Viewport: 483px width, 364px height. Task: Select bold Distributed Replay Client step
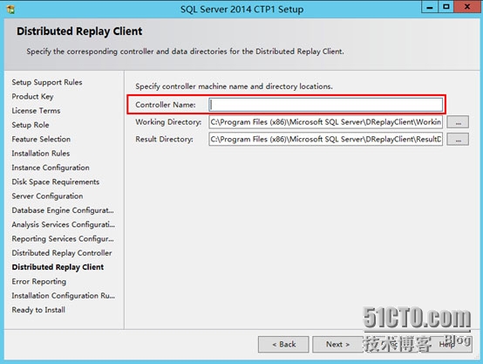[58, 267]
